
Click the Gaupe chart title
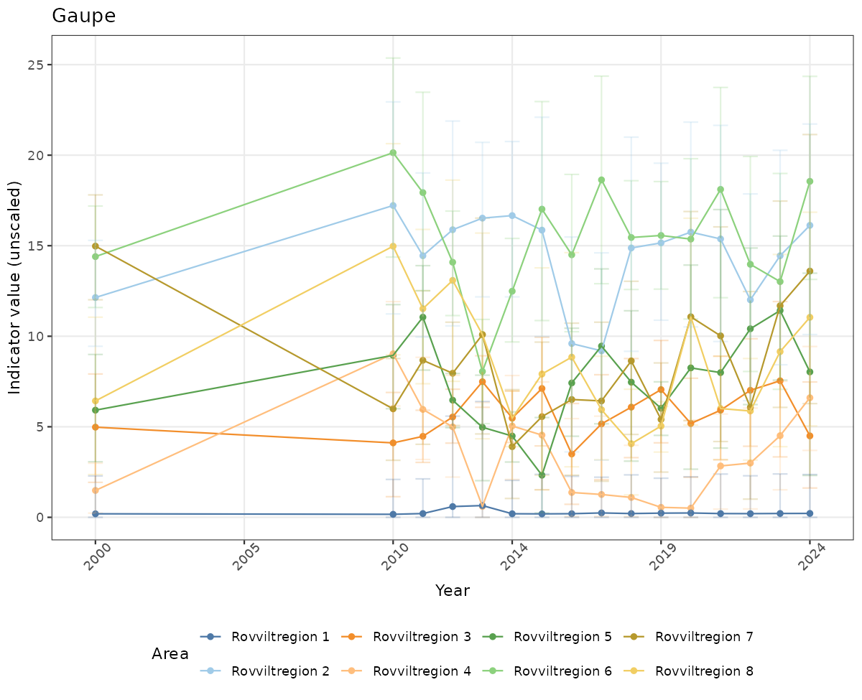point(83,17)
